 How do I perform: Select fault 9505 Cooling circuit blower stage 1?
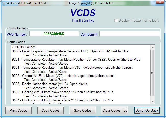point(62,92)
